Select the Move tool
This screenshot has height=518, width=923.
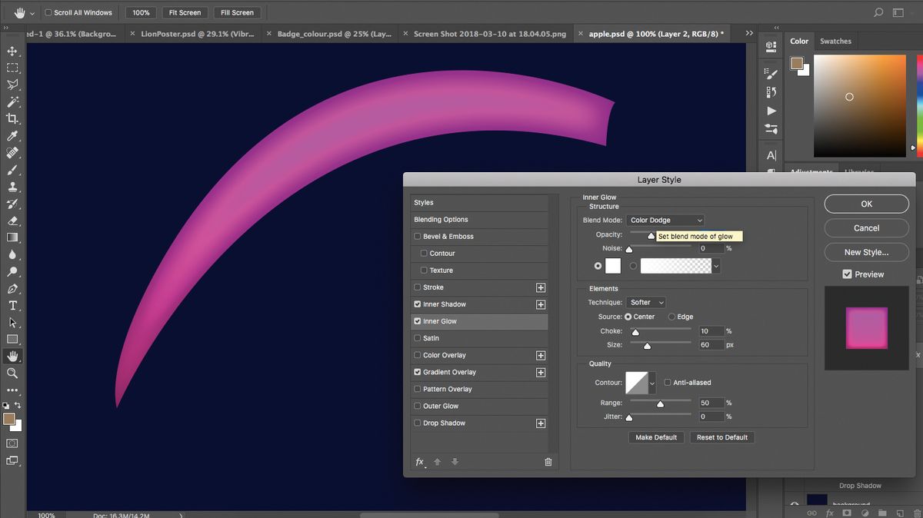click(x=11, y=50)
